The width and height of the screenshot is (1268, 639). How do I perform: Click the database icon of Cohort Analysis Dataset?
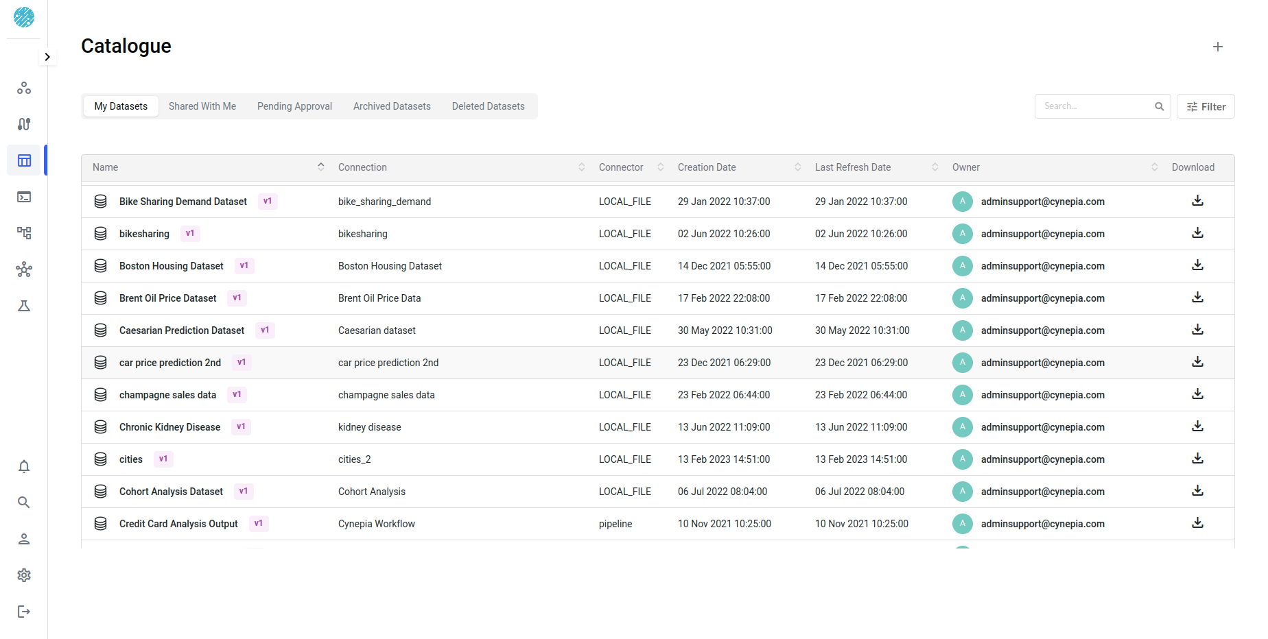point(100,492)
